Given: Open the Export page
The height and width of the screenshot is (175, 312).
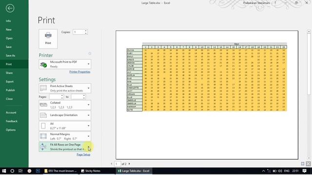Looking at the screenshot, I should (x=10, y=82).
